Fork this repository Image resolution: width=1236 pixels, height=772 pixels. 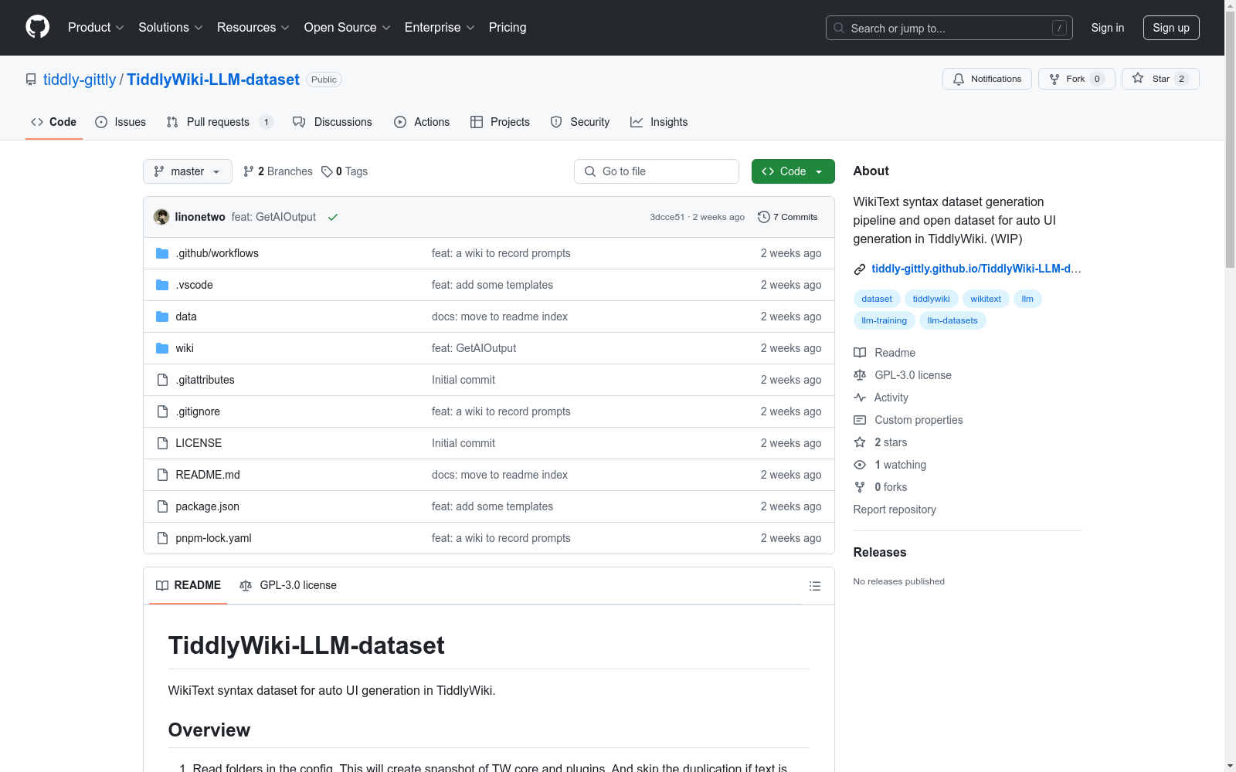[x=1076, y=79]
